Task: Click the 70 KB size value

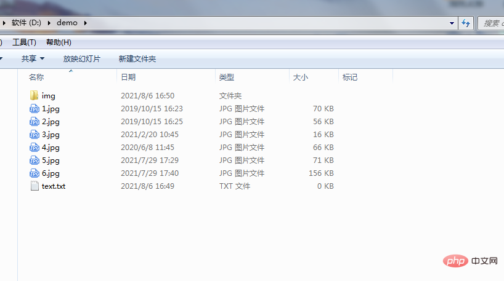Action: tap(323, 109)
